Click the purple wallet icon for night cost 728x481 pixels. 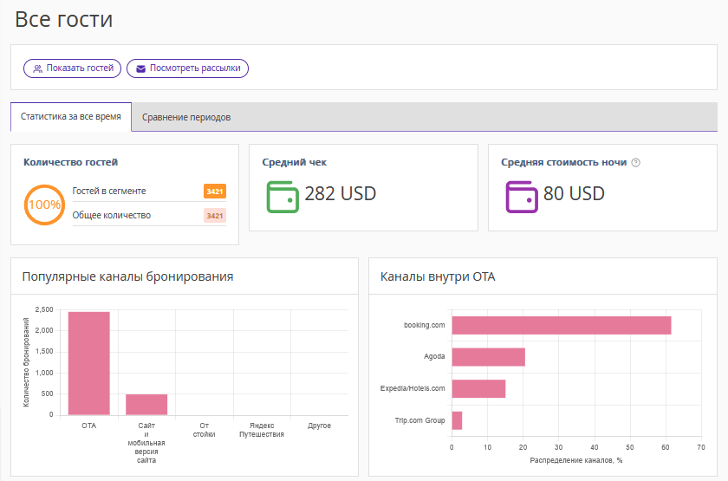[x=522, y=195]
